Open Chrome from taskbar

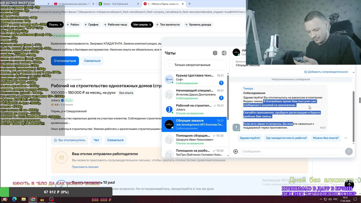point(33,199)
